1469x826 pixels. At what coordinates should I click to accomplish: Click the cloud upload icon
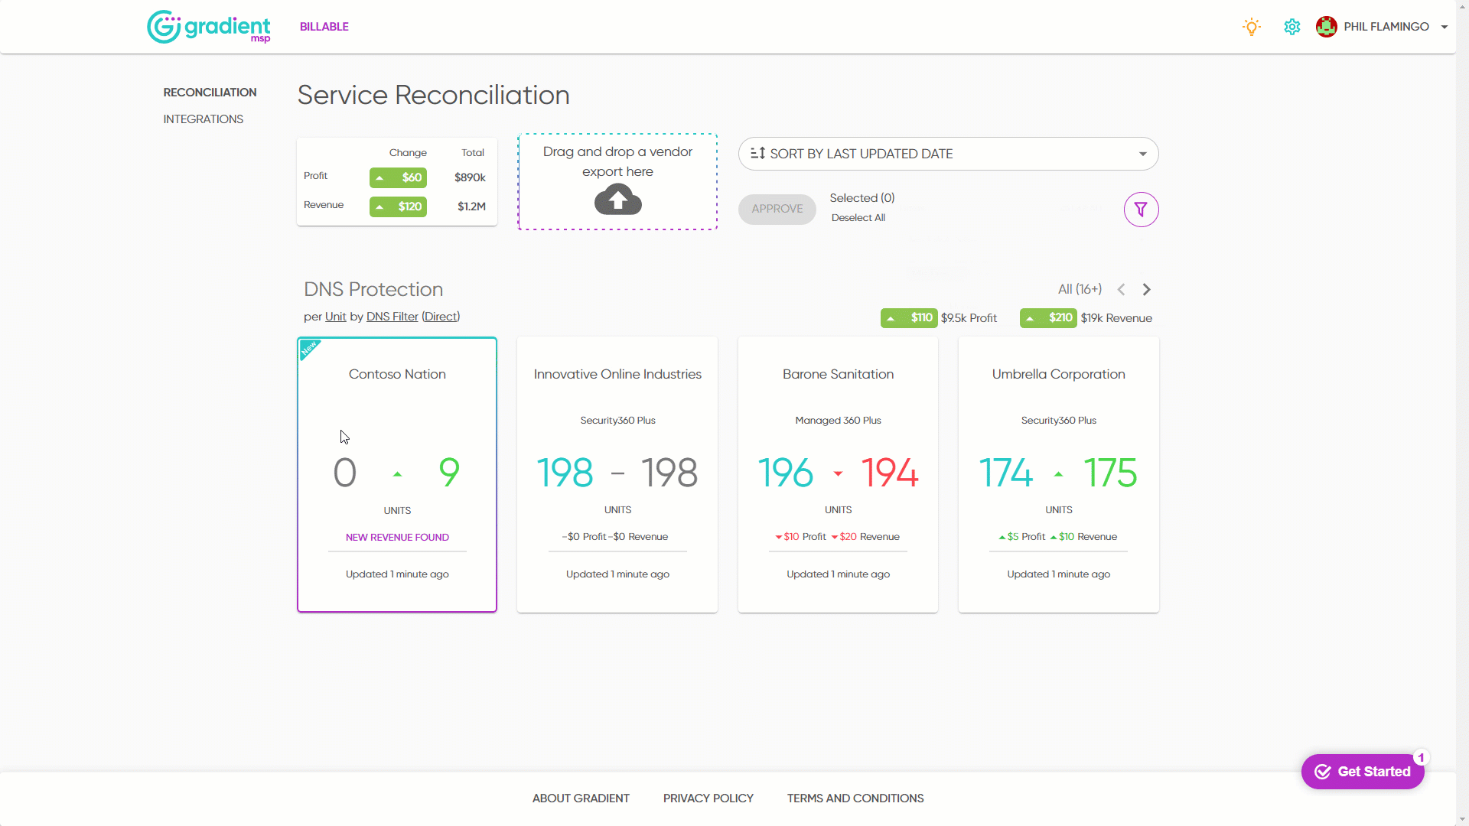coord(617,200)
